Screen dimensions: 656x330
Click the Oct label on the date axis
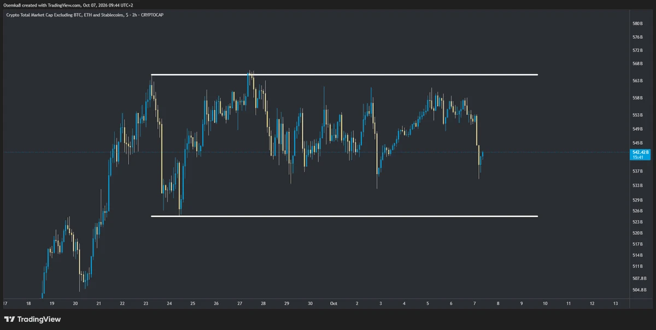click(333, 303)
